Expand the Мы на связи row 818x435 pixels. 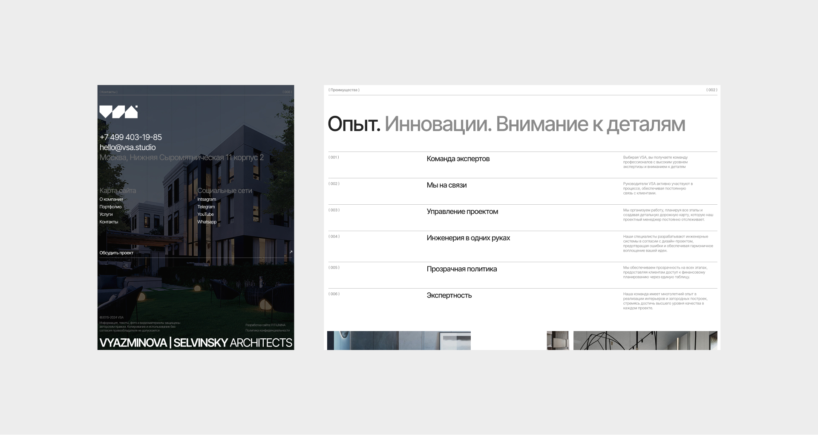coord(447,185)
